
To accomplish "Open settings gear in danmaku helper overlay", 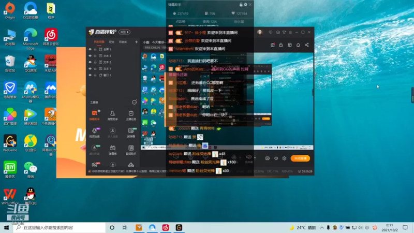I will pyautogui.click(x=245, y=5).
